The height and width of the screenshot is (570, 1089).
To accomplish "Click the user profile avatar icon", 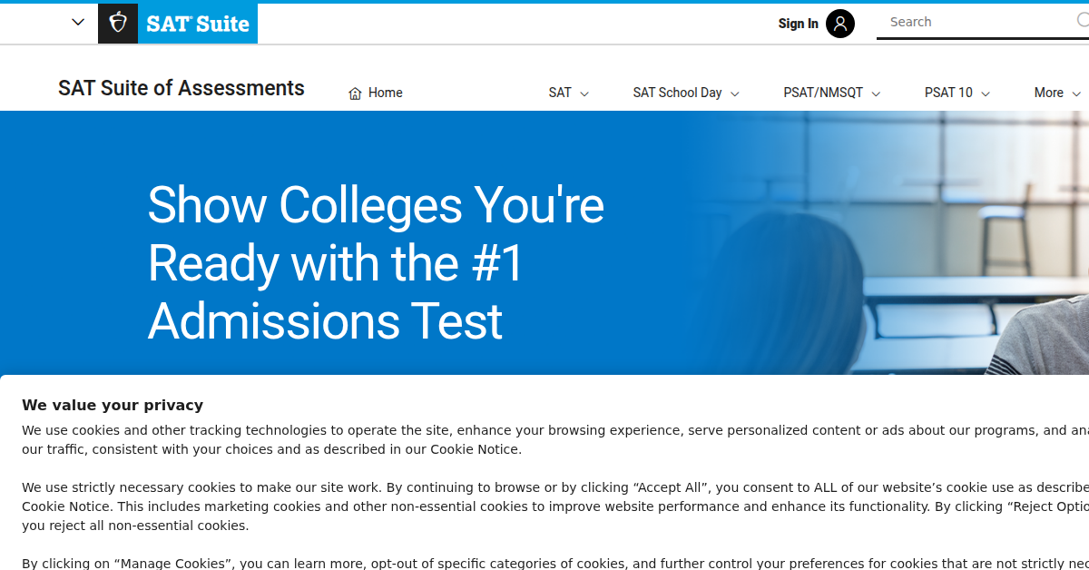I will (x=840, y=24).
